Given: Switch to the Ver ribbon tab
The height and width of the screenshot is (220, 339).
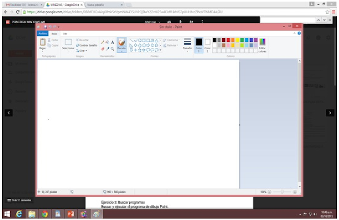Looking at the screenshot, I should tap(65, 34).
